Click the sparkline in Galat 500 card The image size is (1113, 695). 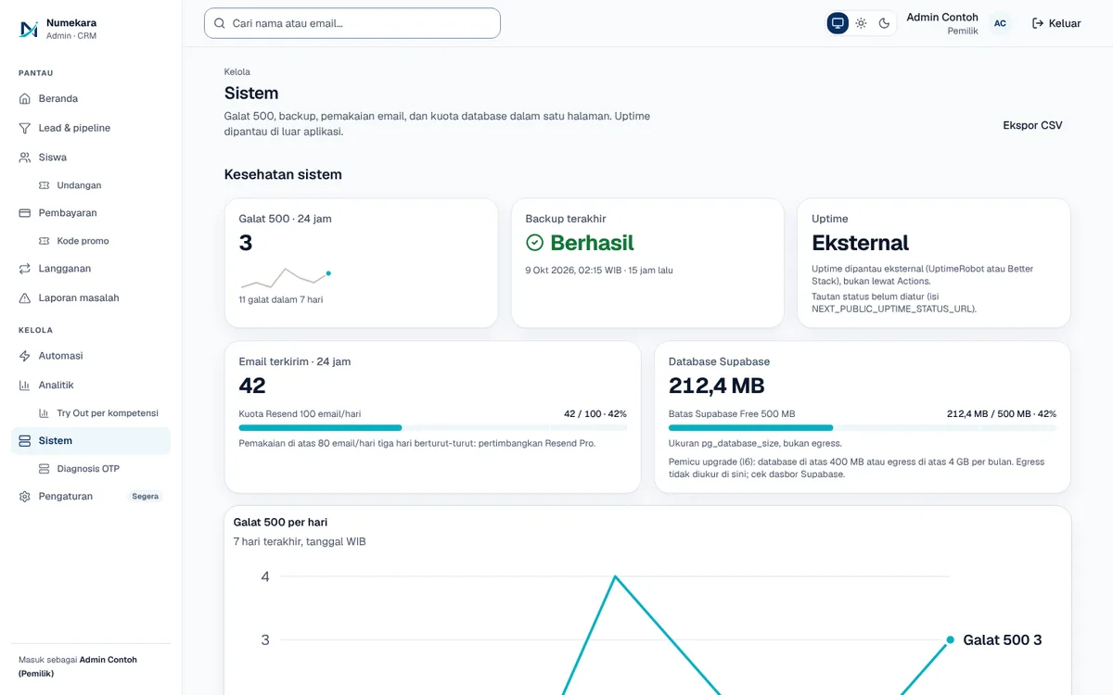(286, 277)
